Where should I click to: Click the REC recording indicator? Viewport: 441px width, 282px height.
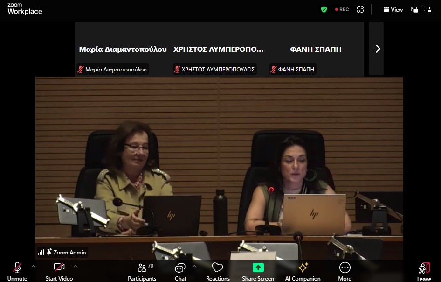pos(342,9)
